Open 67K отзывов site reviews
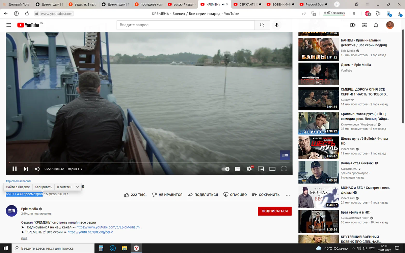 (x=334, y=13)
